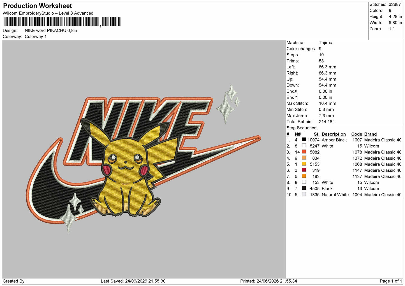Screen dimensions: 405x286
Task: Click the stitches value 32887
Action: (x=395, y=4)
